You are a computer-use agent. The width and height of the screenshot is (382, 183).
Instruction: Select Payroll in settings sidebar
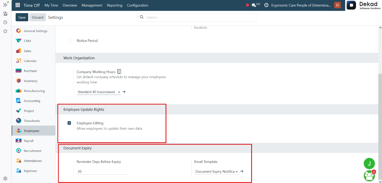(34, 141)
